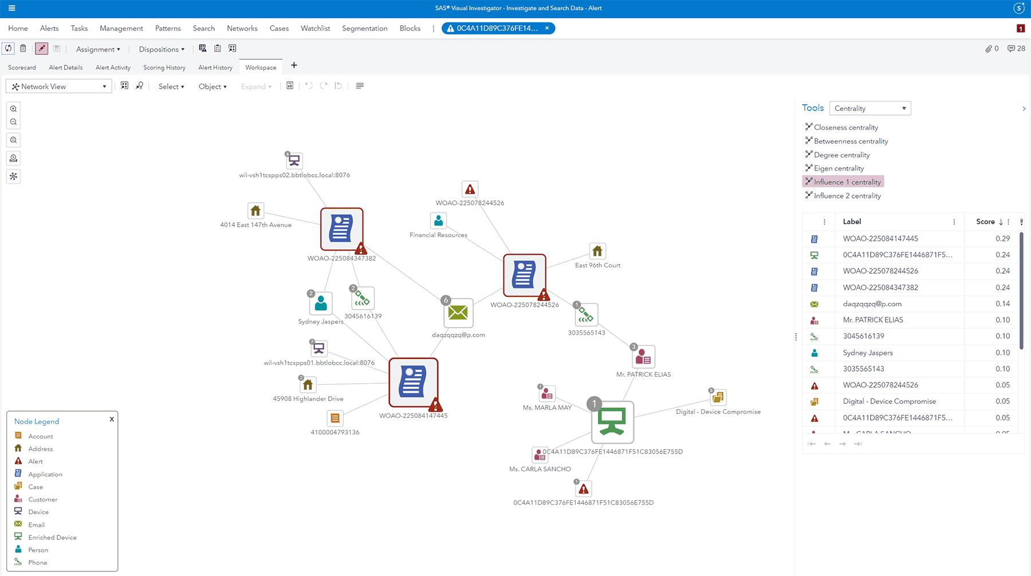1031x576 pixels.
Task: Open the Watchlist menu item
Action: 316,28
